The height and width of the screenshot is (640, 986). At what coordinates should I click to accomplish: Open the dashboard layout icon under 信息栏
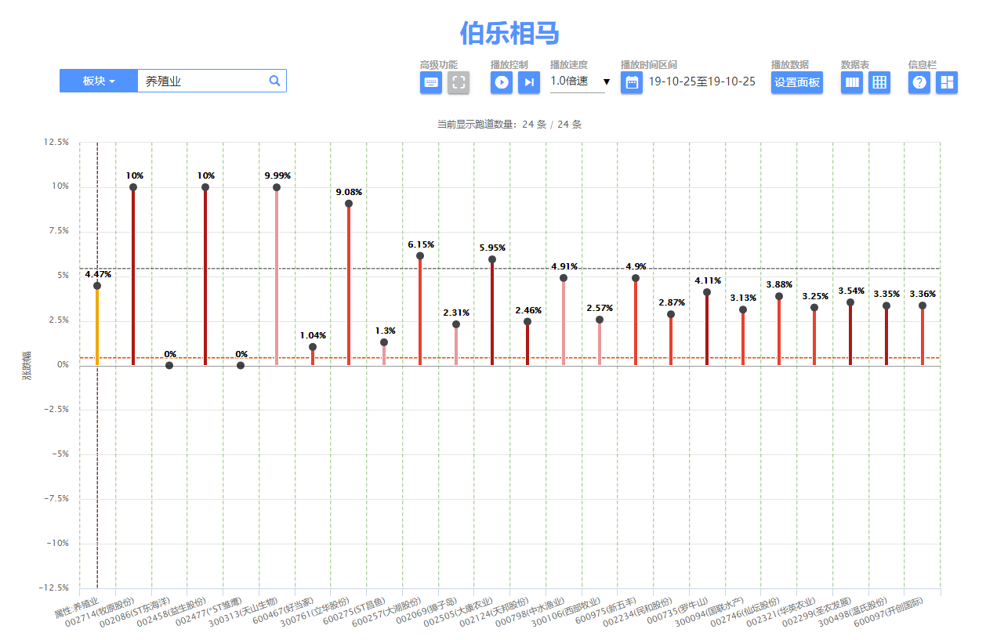click(x=947, y=82)
